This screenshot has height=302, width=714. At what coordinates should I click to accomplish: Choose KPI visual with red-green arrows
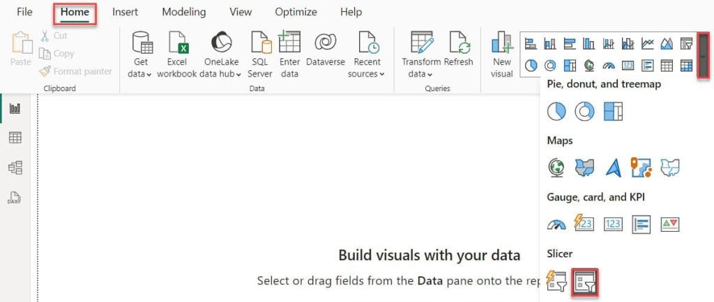pos(669,224)
